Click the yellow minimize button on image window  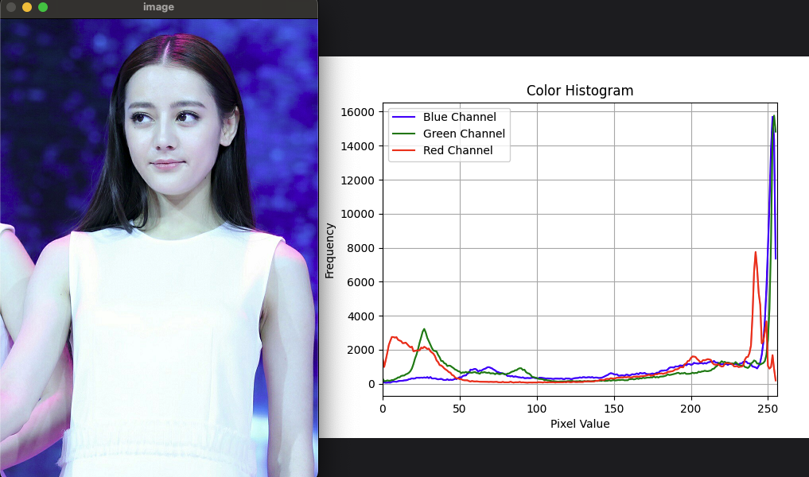(x=27, y=7)
